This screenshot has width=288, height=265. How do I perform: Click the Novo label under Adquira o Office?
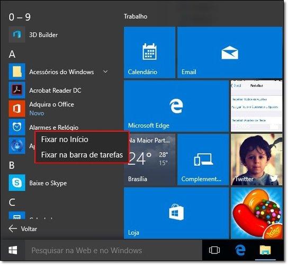(37, 113)
